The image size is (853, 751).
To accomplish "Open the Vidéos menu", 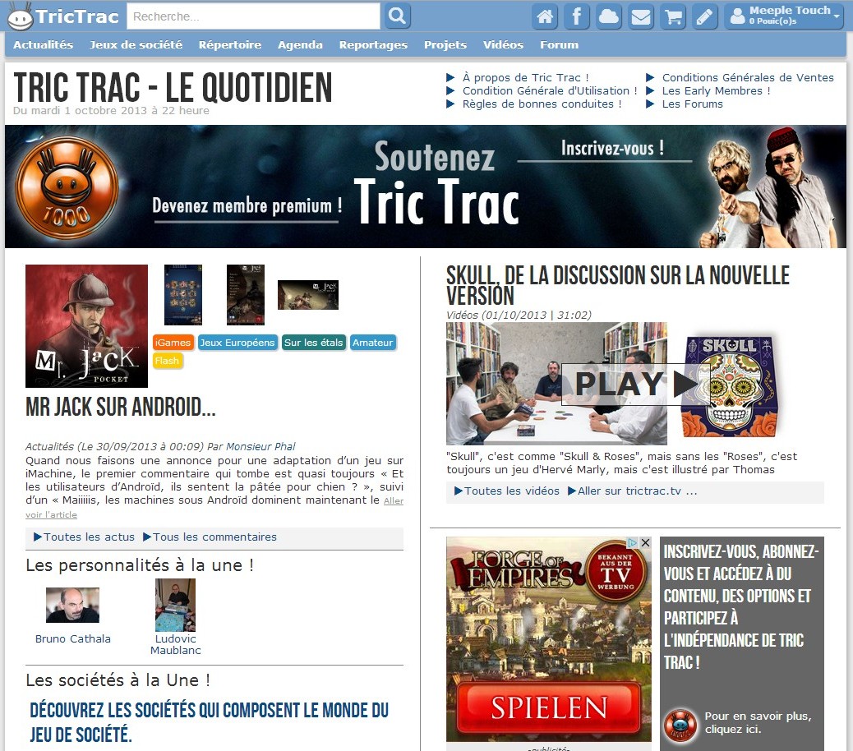I will point(503,44).
